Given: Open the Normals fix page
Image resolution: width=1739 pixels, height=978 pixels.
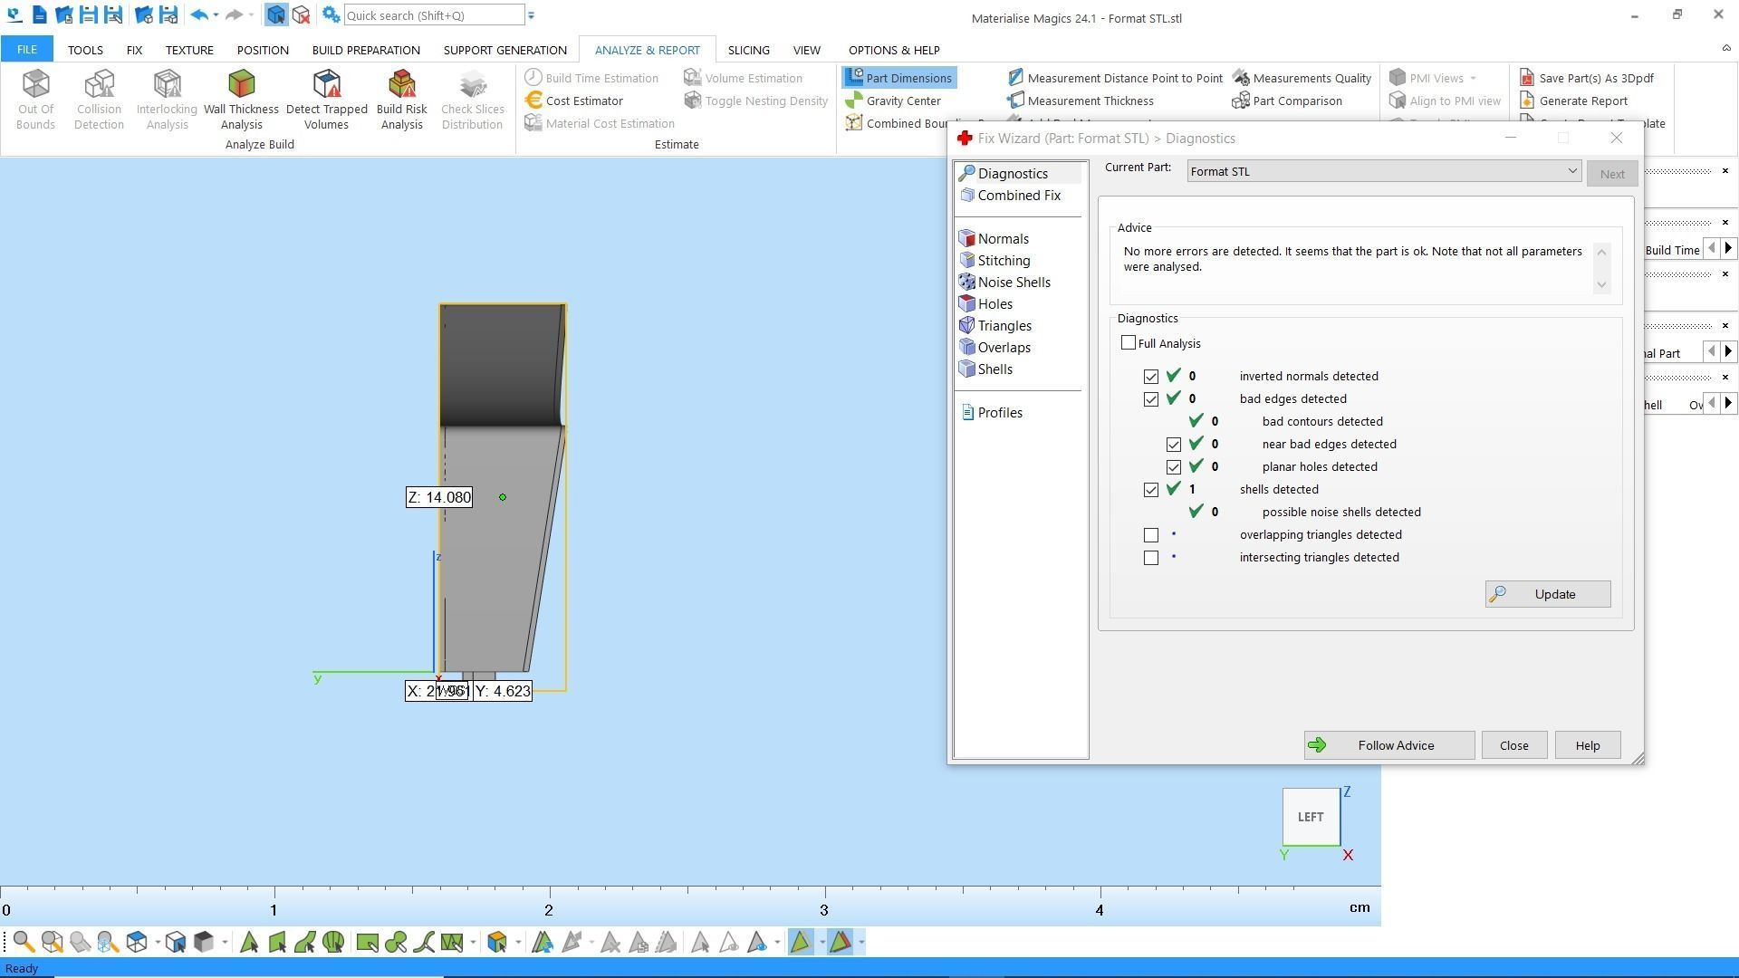Looking at the screenshot, I should [1003, 239].
